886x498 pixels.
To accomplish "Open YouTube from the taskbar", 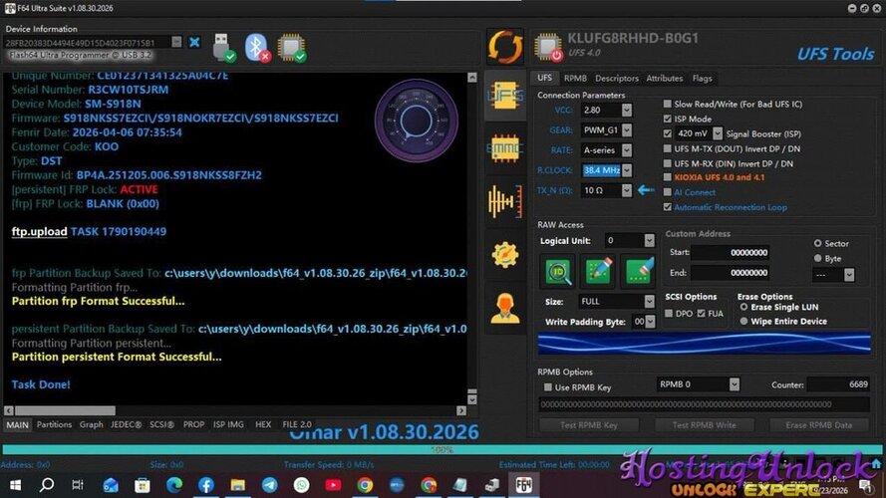I will (x=333, y=484).
